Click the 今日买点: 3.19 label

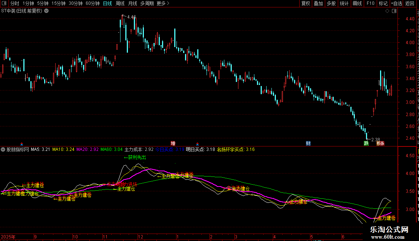click(x=170, y=150)
